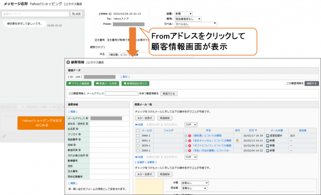Click the masked From address in message header

click(128, 24)
